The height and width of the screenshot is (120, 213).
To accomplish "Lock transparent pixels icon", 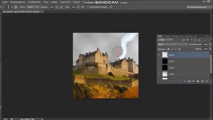I will 168,49.
